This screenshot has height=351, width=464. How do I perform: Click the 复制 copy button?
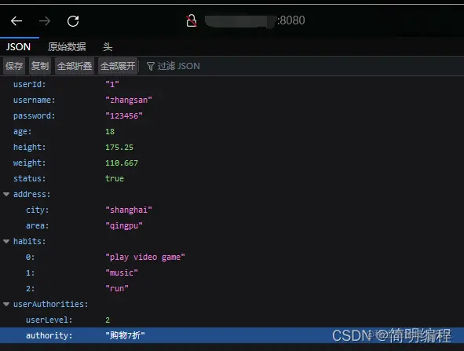click(40, 66)
